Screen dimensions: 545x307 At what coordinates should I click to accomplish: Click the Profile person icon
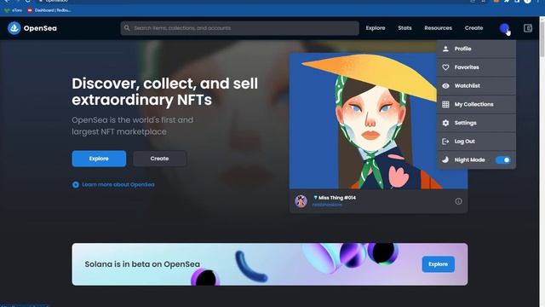click(x=445, y=49)
